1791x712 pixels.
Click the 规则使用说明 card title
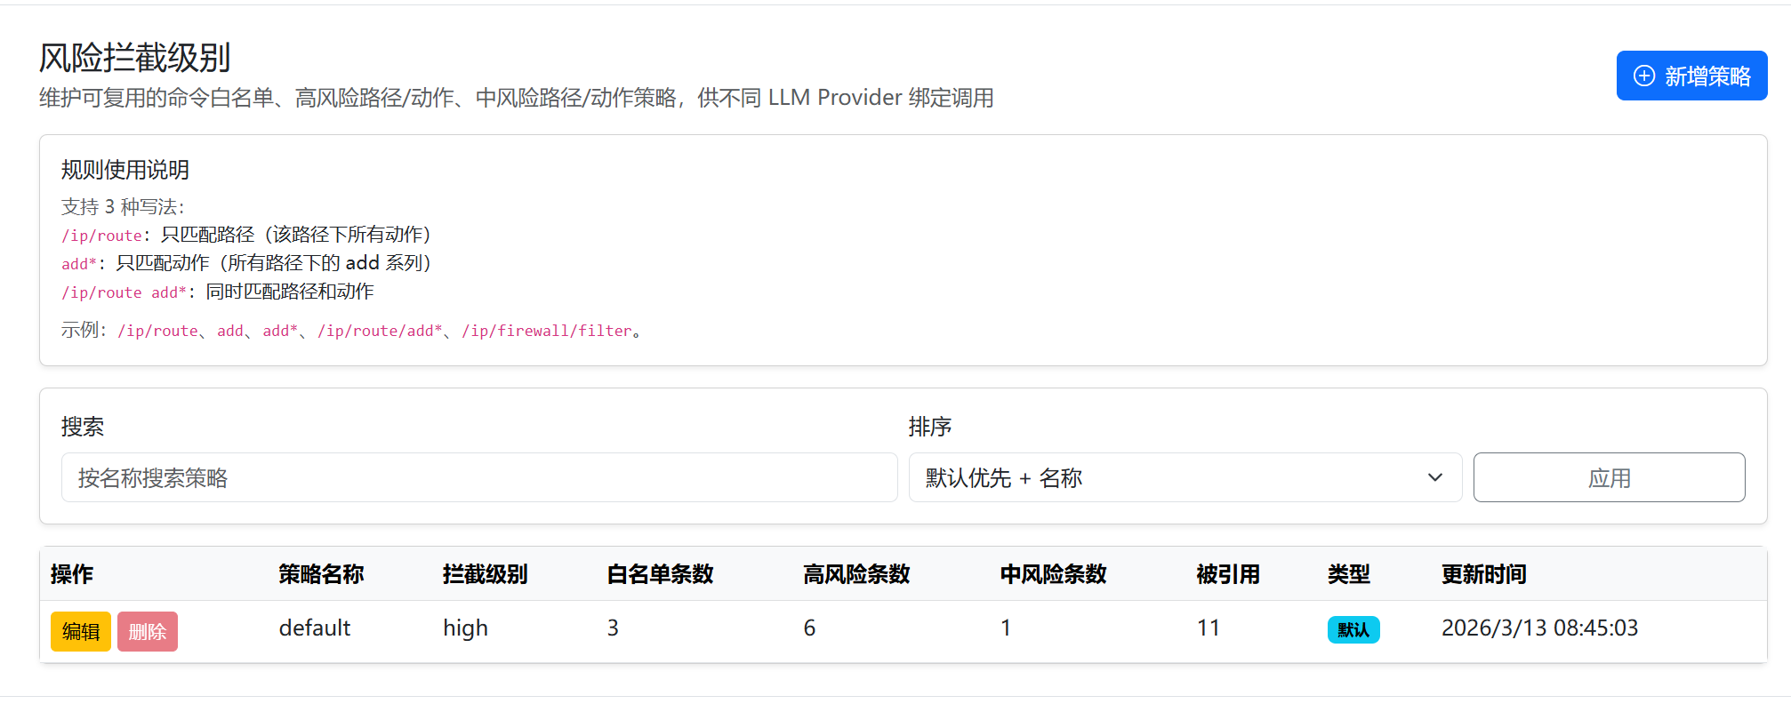125,170
